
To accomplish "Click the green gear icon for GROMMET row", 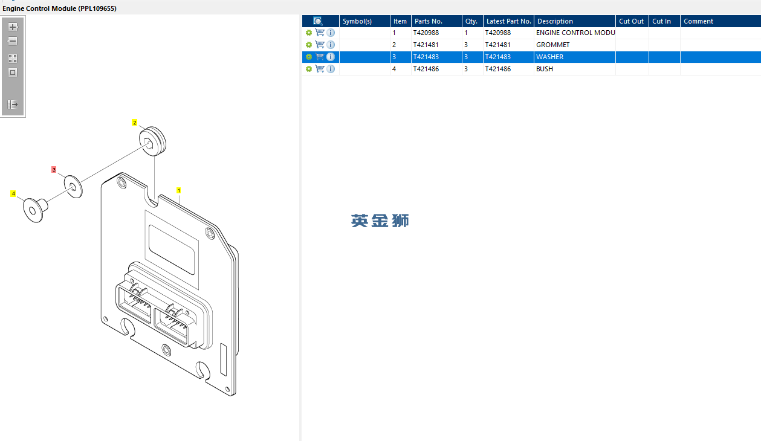I will [x=309, y=45].
